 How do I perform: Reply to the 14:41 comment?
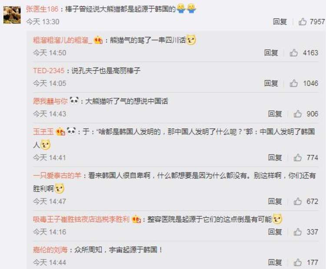[x=275, y=158]
